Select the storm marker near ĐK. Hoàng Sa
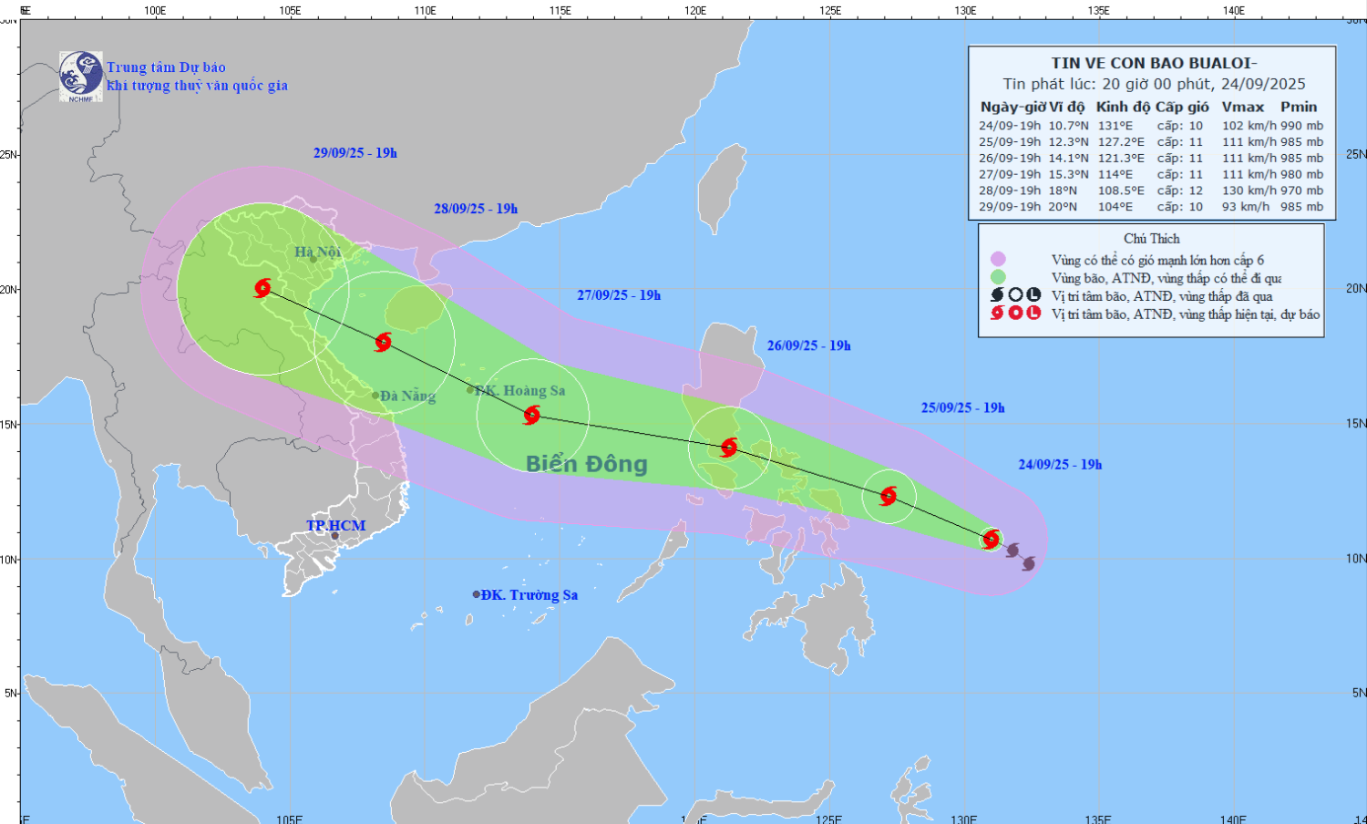 point(532,416)
